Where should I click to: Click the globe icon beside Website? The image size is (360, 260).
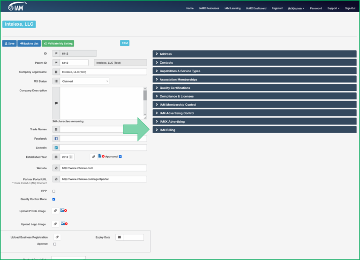click(56, 168)
